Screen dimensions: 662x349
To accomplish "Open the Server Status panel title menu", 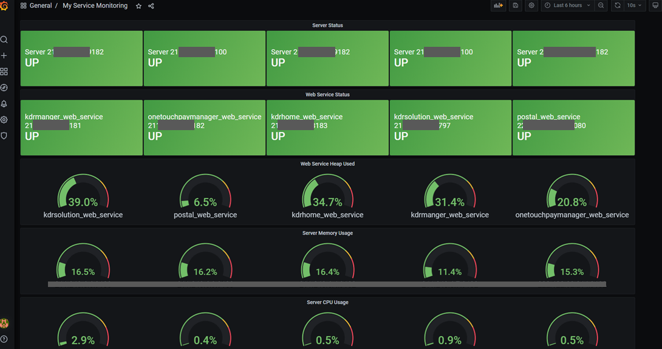I will tap(327, 26).
